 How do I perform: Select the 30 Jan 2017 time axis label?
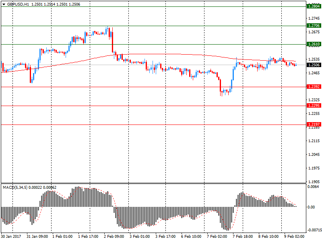(x=11, y=236)
